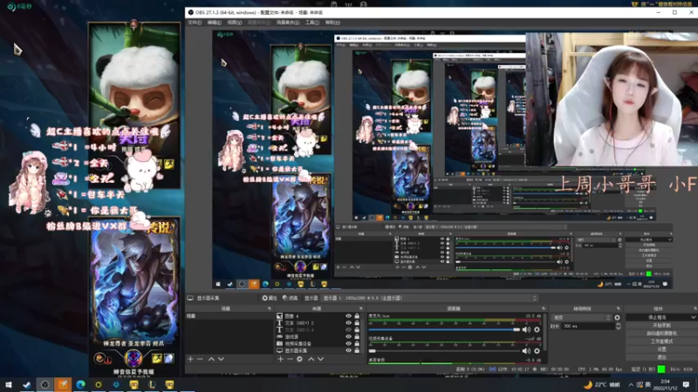This screenshot has width=698, height=392.
Task: Open transition properties gear icon
Action: coord(617,318)
